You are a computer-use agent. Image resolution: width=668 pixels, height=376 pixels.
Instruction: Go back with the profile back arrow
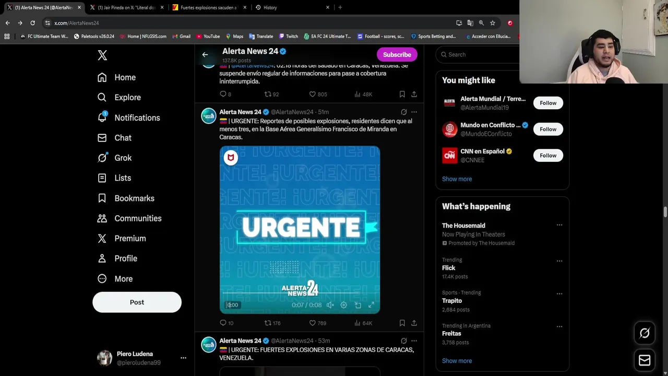pos(205,54)
